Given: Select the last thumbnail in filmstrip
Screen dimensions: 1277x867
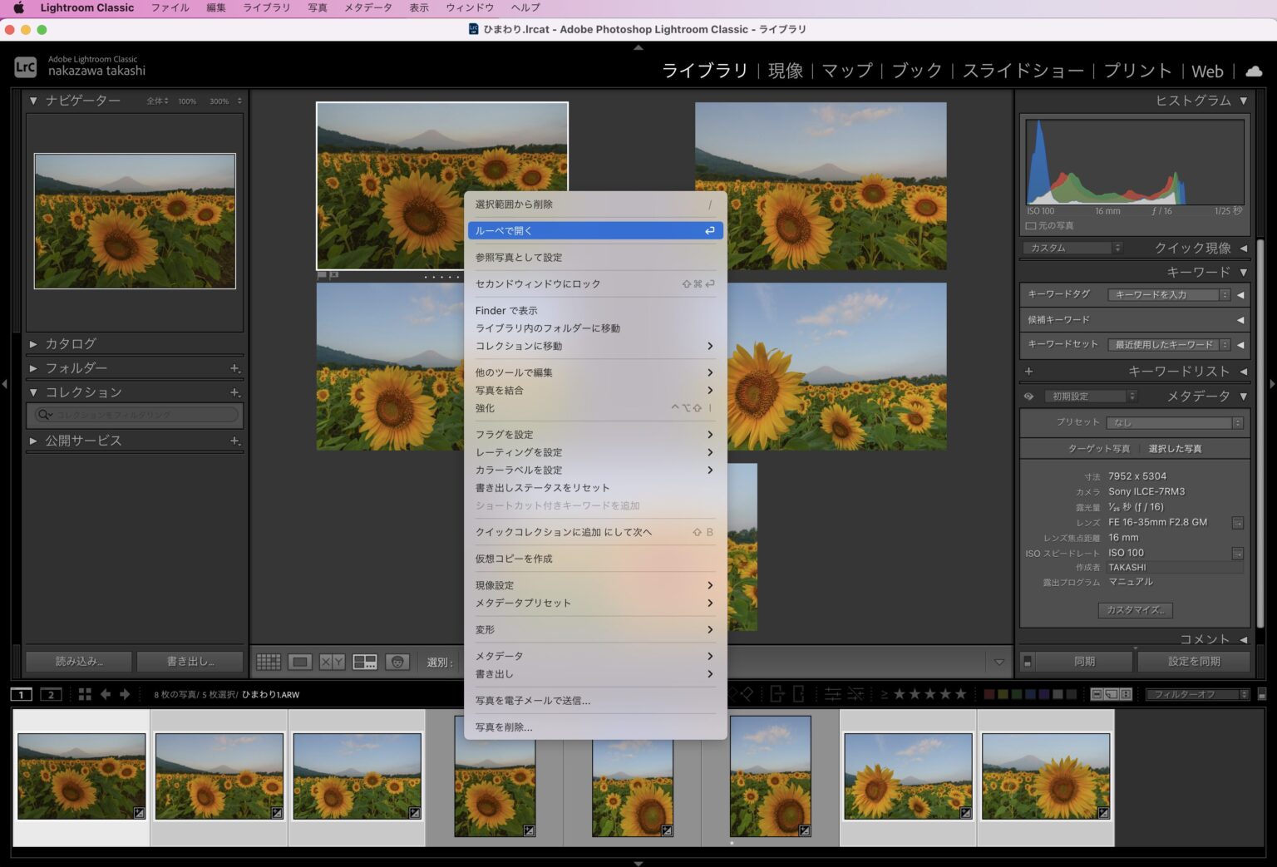Looking at the screenshot, I should (x=1045, y=777).
